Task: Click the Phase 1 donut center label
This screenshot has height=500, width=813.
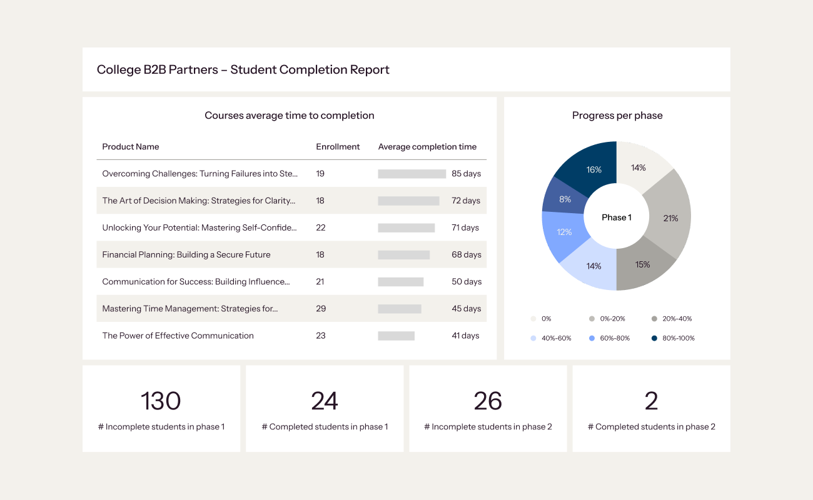Action: click(x=617, y=217)
